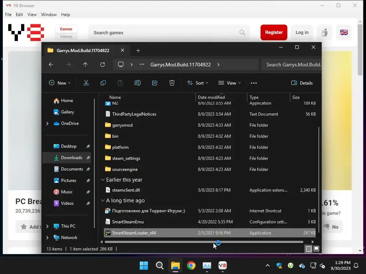Viewport: 366px width, 274px height.
Task: Select the Downloads item in the sidebar
Action: 67,158
